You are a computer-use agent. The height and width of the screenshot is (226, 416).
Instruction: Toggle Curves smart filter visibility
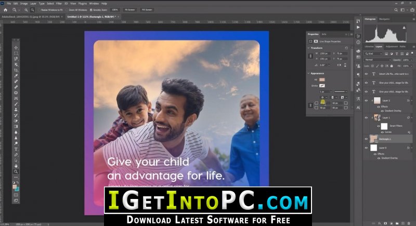tap(382, 132)
